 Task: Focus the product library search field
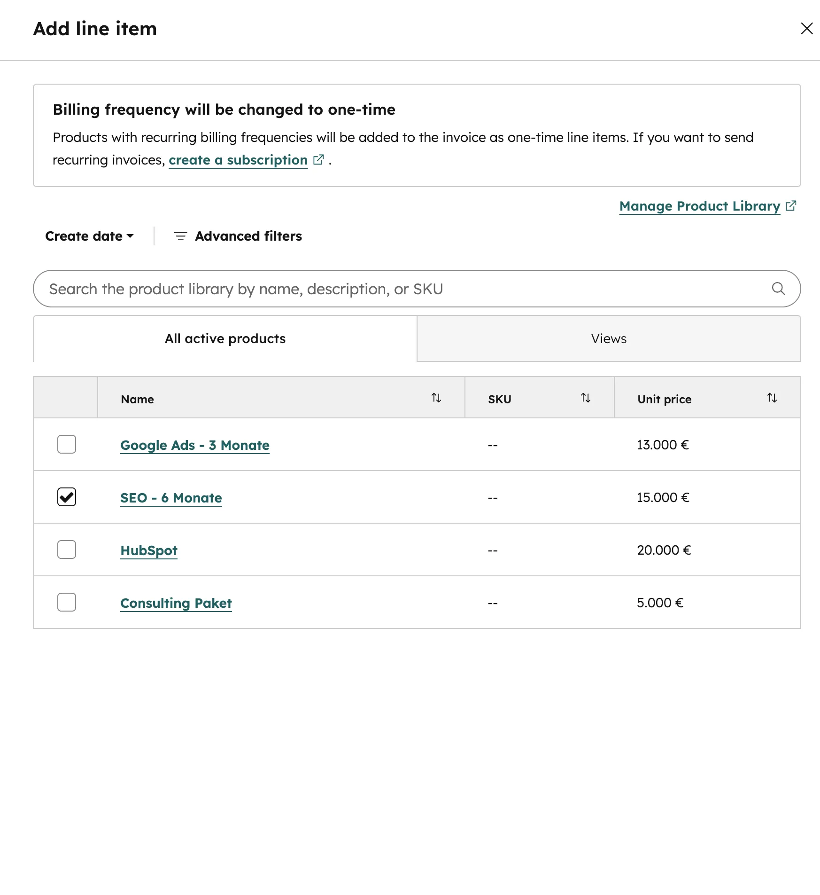coord(404,289)
